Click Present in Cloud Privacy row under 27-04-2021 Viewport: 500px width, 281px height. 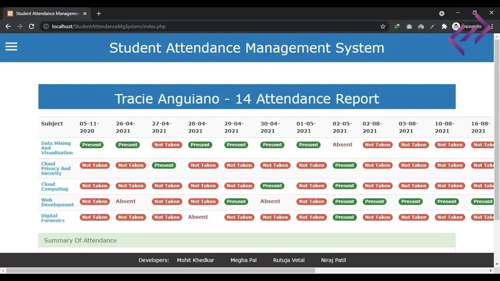pyautogui.click(x=164, y=165)
